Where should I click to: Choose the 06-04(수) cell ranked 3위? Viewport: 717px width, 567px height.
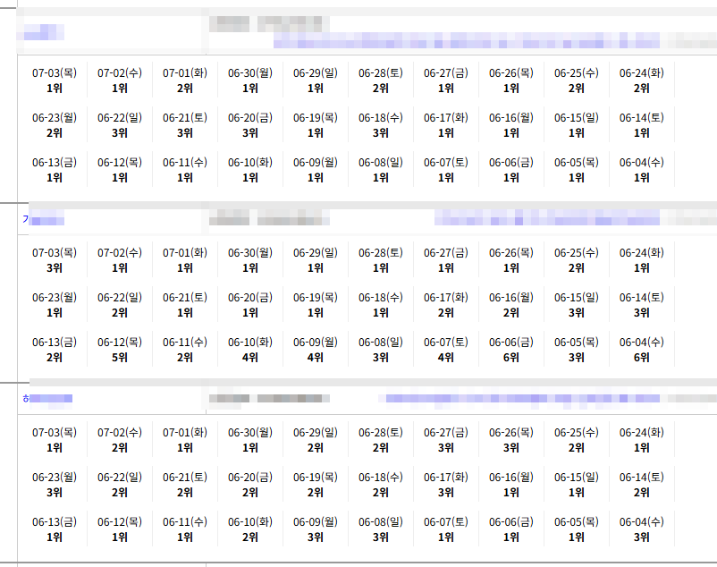click(x=642, y=529)
